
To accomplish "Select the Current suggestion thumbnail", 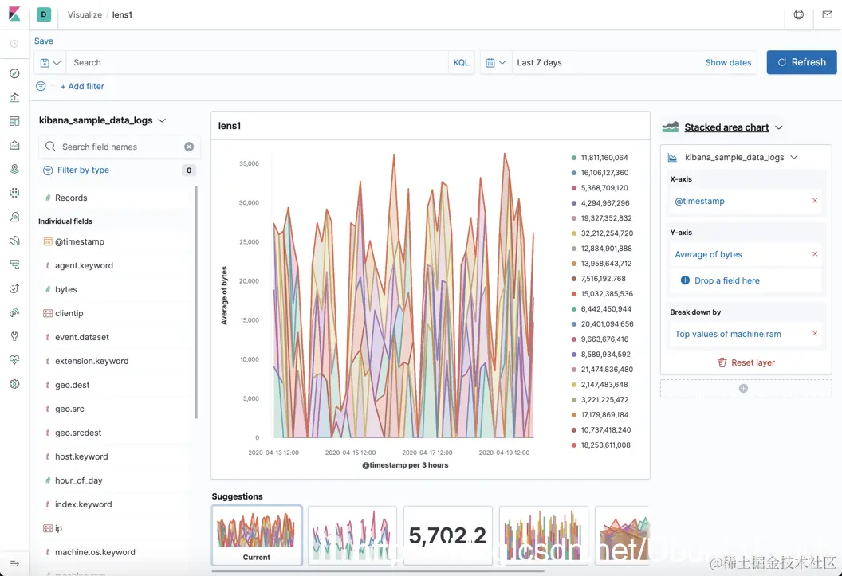I will coord(257,535).
